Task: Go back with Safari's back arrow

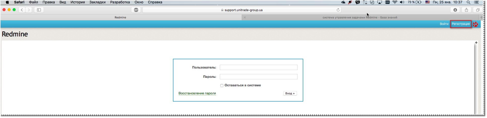Action: [x=22, y=10]
